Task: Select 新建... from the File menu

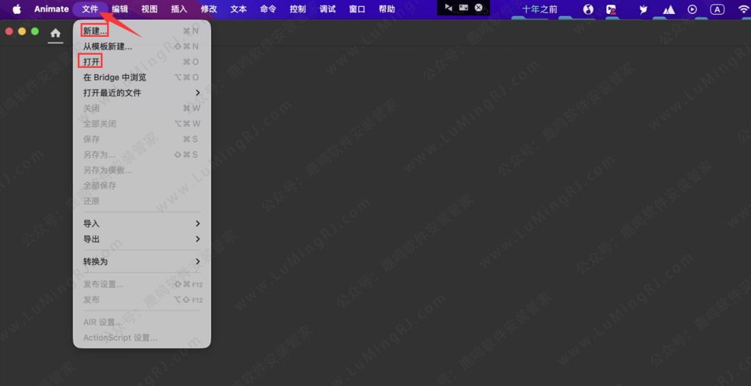Action: (95, 31)
